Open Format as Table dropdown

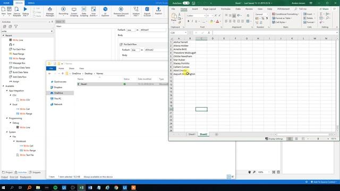(282, 18)
